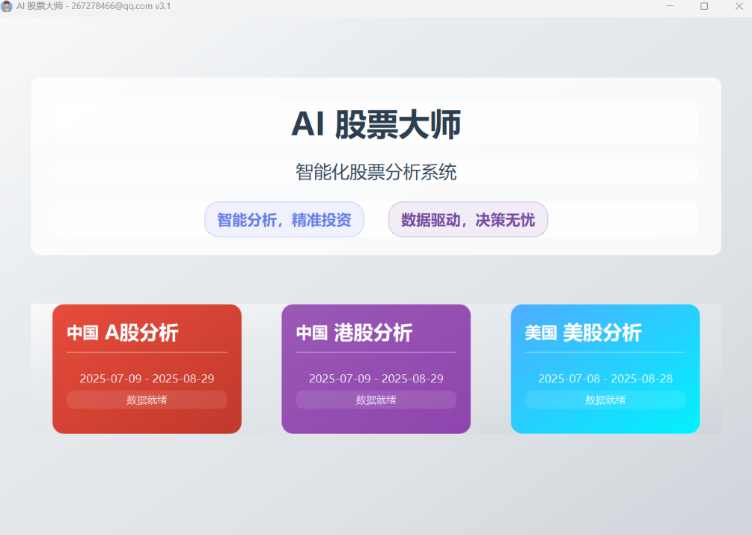Maximize the application window
Image resolution: width=752 pixels, height=535 pixels.
pos(703,6)
